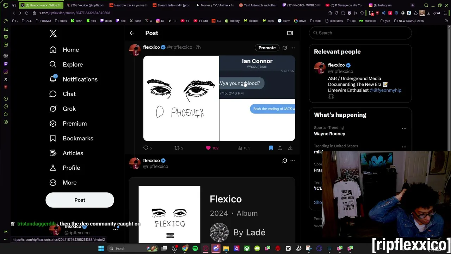Toggle bookmark on the post
Viewport: 451px width, 254px height.
pyautogui.click(x=271, y=148)
